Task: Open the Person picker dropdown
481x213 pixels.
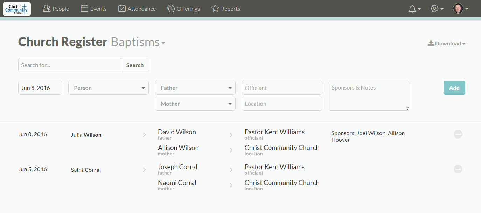Action: (x=108, y=88)
